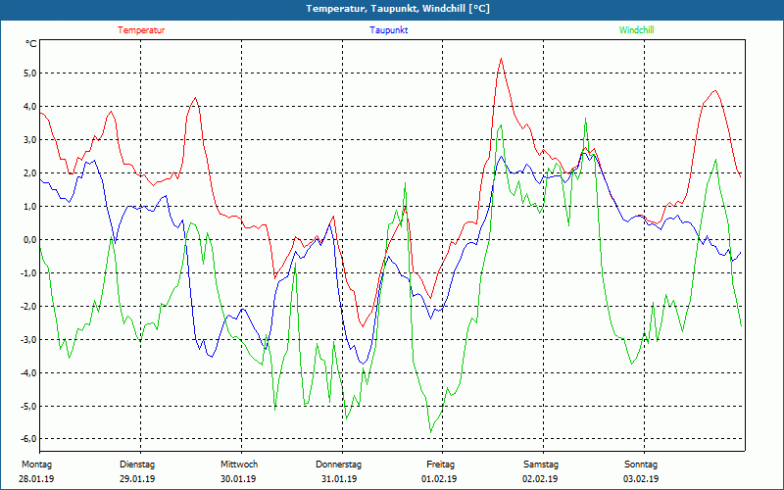This screenshot has height=490, width=784.
Task: Click the 28.01.19 date label
Action: (37, 479)
